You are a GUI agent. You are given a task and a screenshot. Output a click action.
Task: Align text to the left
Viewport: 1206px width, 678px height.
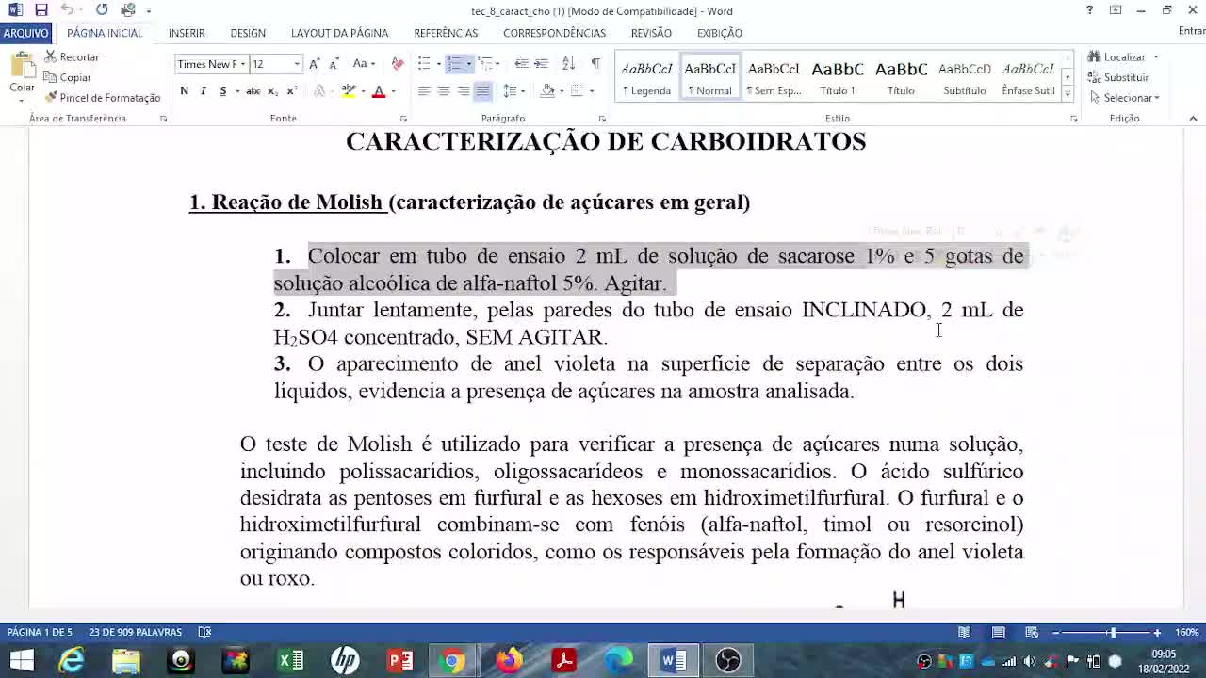pos(424,91)
